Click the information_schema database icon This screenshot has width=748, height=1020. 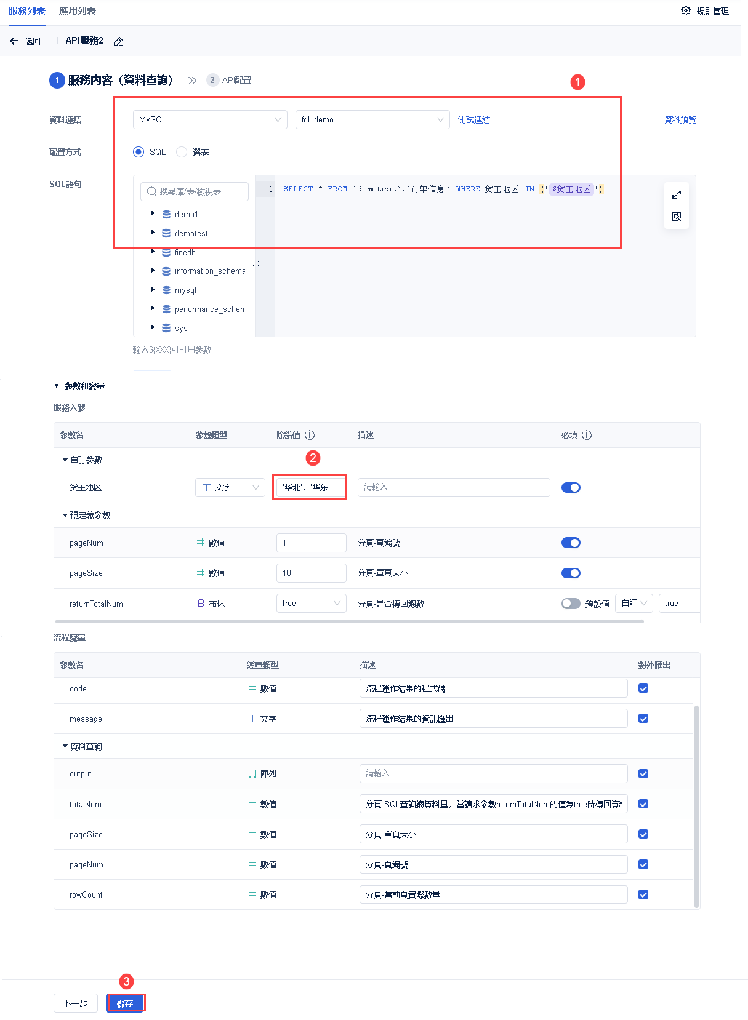pos(166,271)
